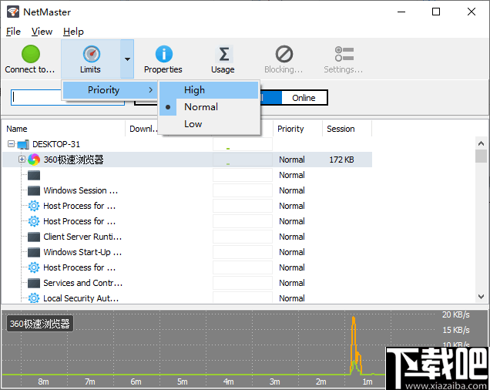Viewport: 490px width, 390px height.
Task: Expand the Limits dropdown arrow
Action: (127, 59)
